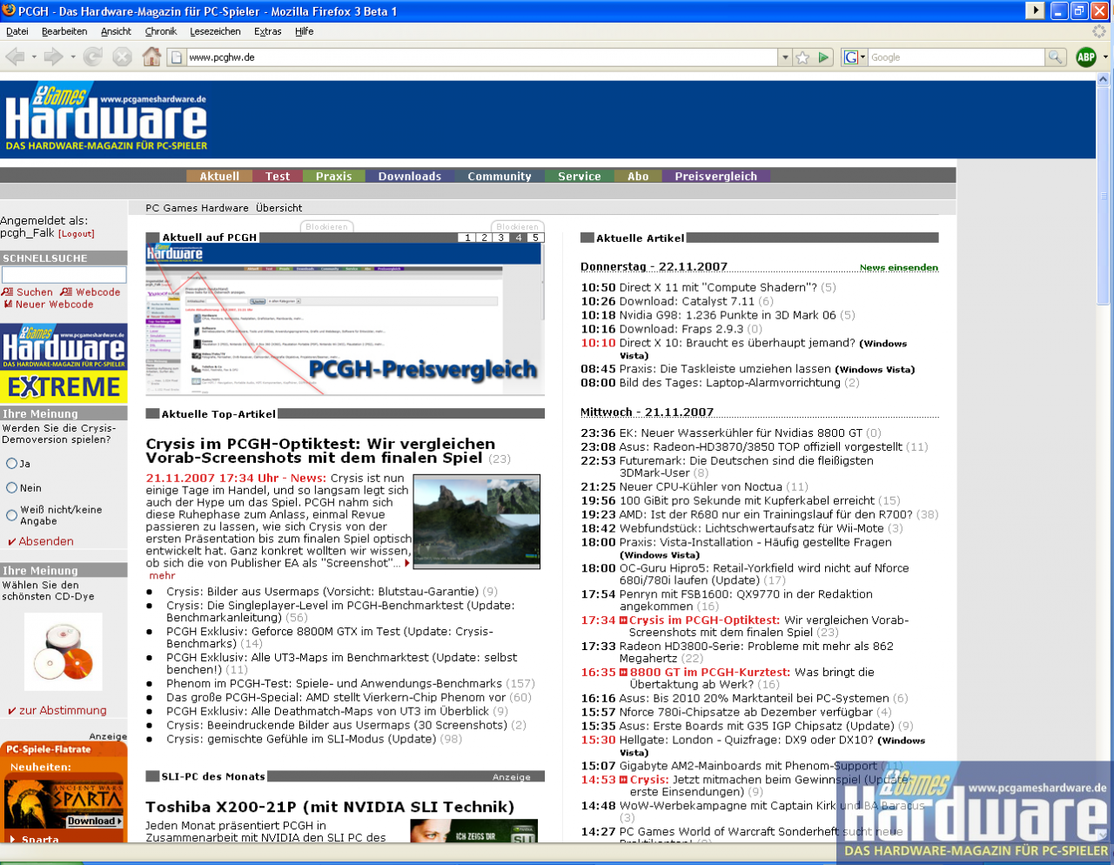Select Weiß nicht/keine Angabe option

[x=11, y=515]
